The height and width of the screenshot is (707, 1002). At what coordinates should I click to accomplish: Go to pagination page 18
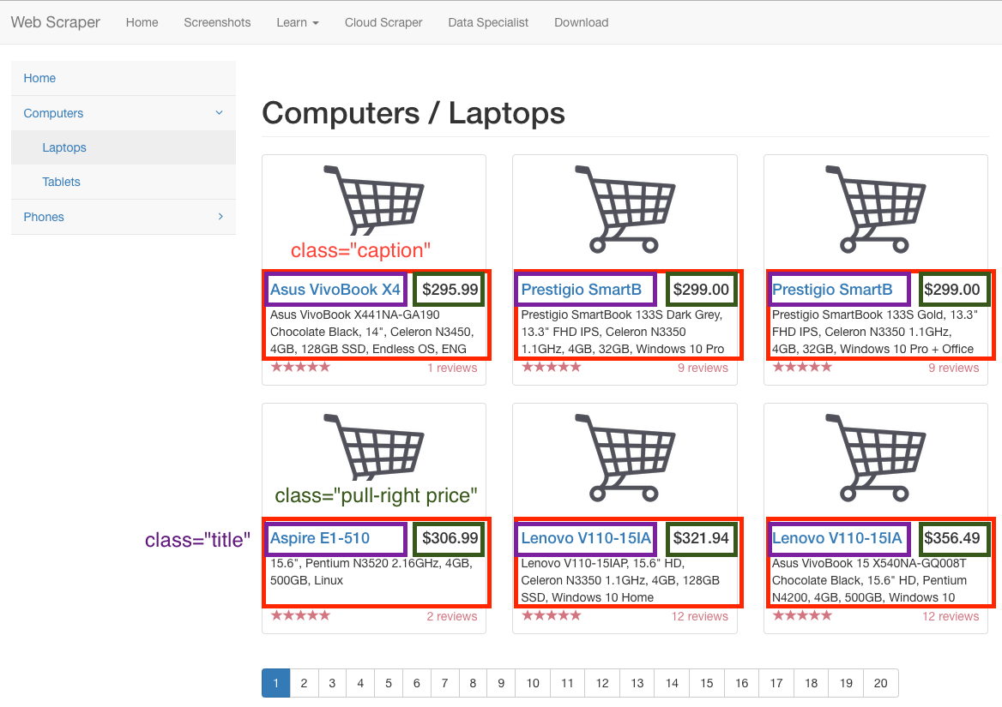pyautogui.click(x=812, y=683)
